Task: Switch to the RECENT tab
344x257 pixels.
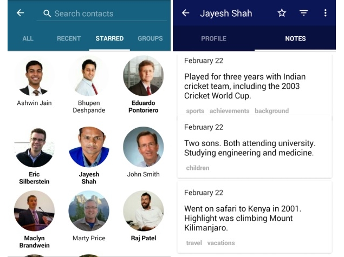Action: (69, 38)
